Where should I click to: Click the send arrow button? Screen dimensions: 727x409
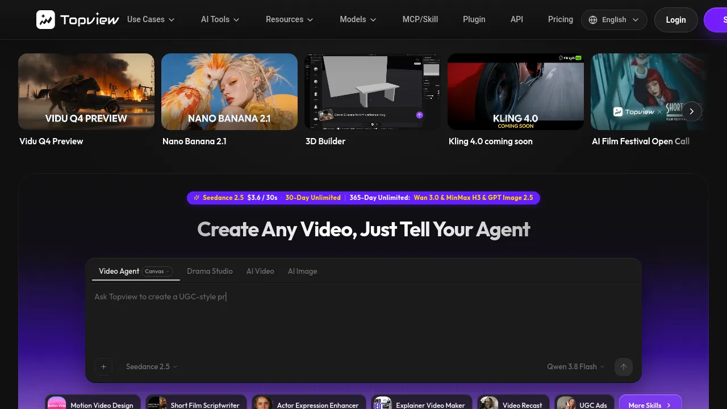point(624,367)
